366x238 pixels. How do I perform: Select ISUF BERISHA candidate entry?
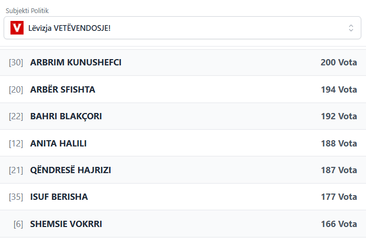pos(59,197)
